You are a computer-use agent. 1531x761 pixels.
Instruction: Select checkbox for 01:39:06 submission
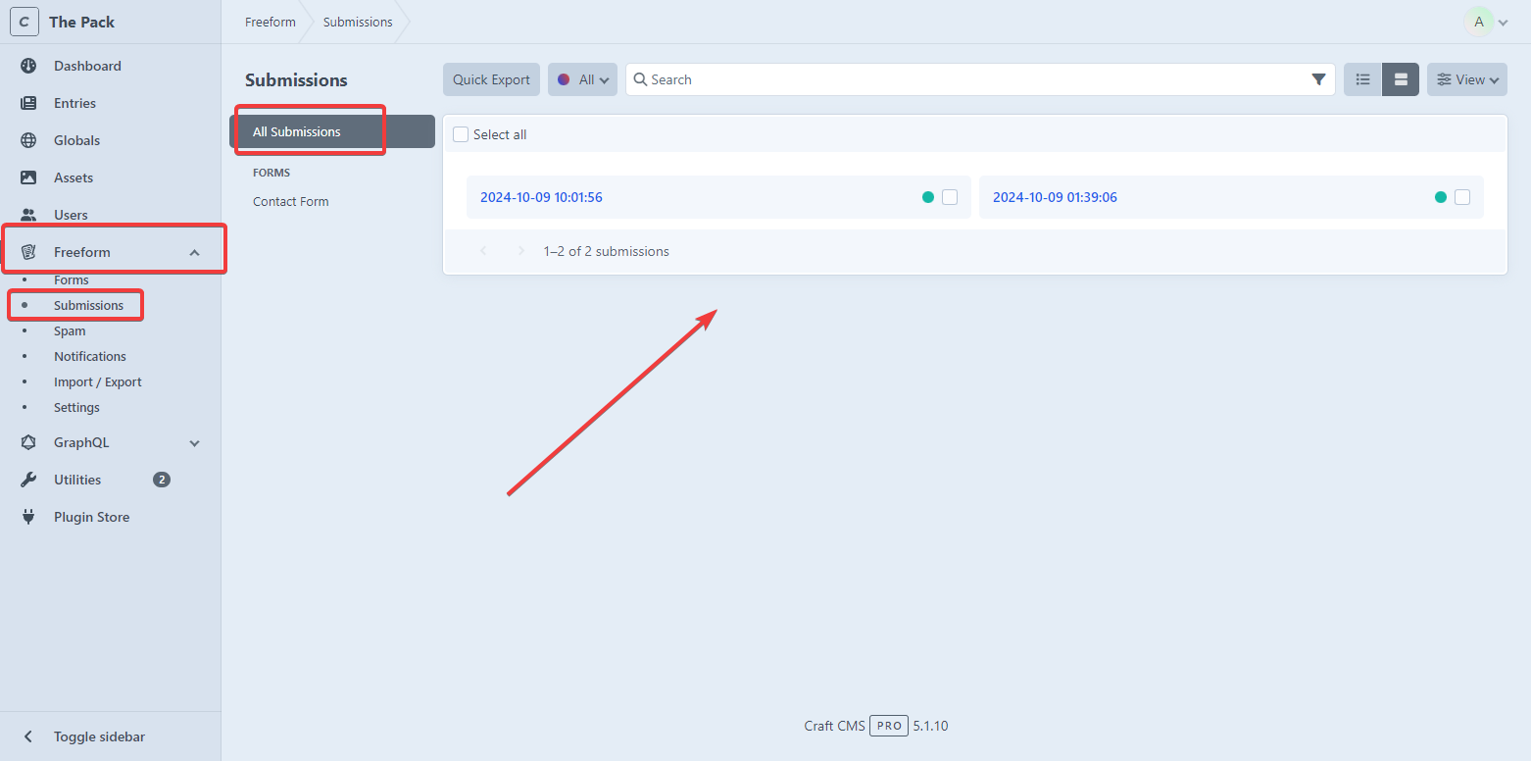click(1462, 197)
